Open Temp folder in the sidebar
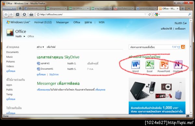 click(x=9, y=94)
